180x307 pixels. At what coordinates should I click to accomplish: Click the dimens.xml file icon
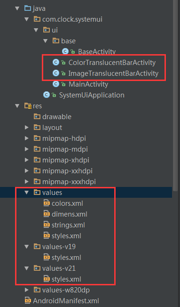point(47,214)
